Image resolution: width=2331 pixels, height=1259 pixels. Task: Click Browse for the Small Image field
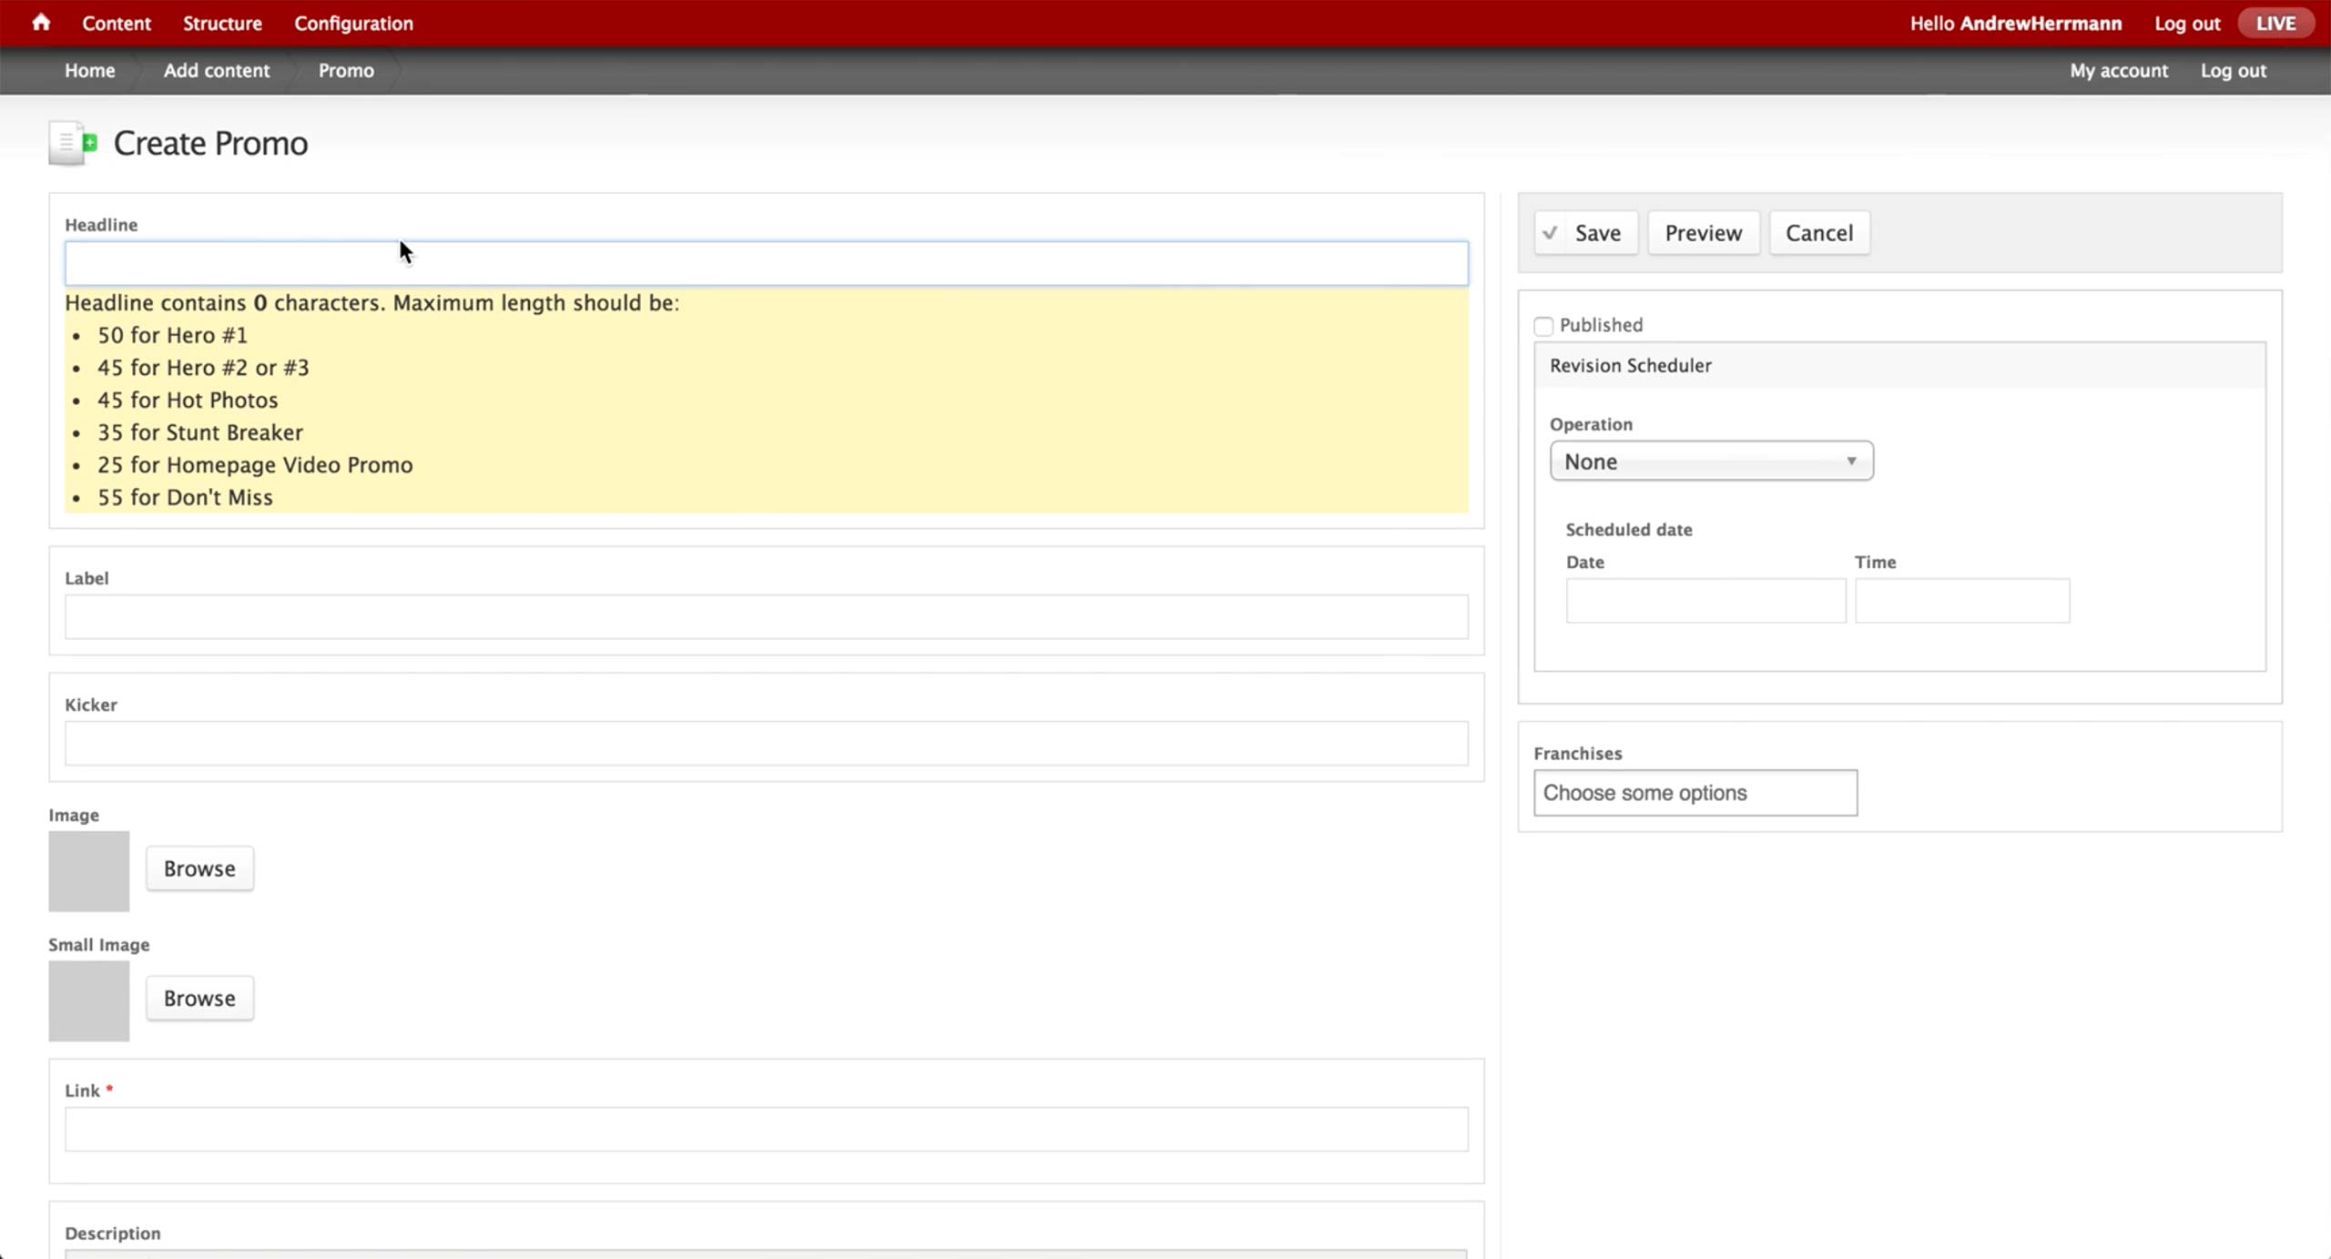(x=199, y=999)
